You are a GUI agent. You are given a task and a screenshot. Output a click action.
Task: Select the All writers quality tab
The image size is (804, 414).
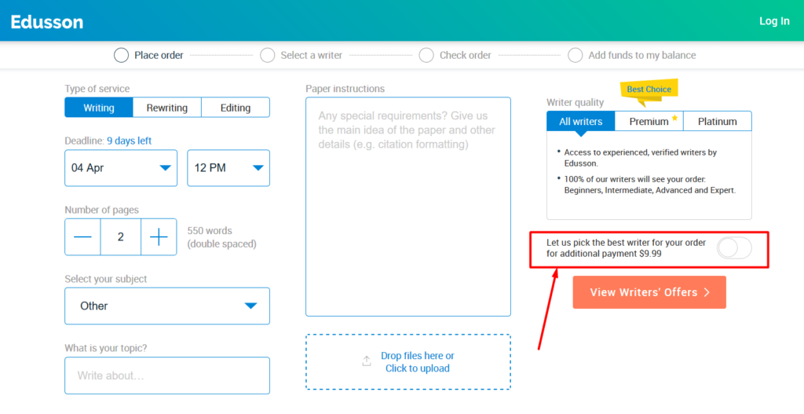tap(580, 122)
